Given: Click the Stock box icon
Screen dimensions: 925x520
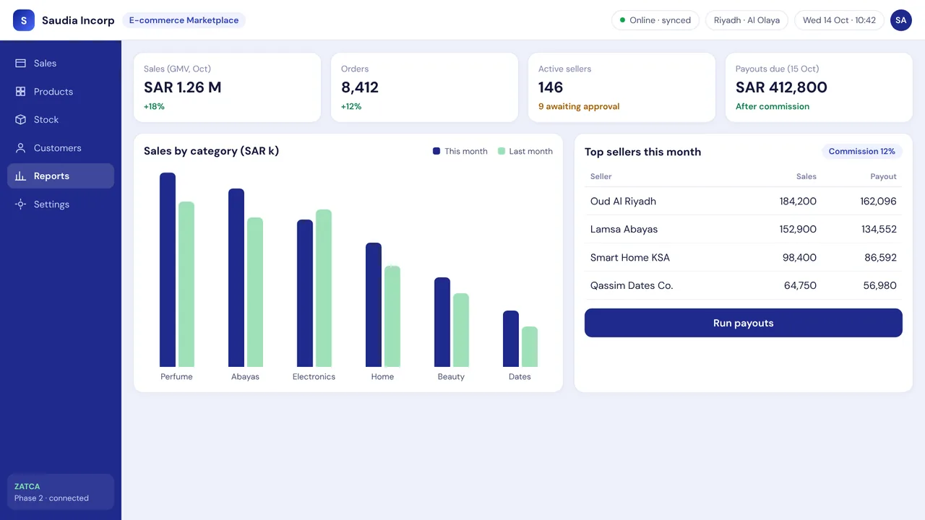Looking at the screenshot, I should pos(20,120).
